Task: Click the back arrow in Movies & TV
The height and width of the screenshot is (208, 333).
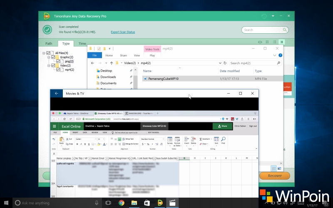Action: click(57, 93)
